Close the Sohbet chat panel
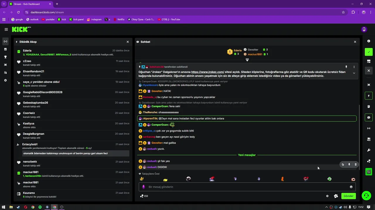Viewport: 375px width, 210px height. [355, 42]
